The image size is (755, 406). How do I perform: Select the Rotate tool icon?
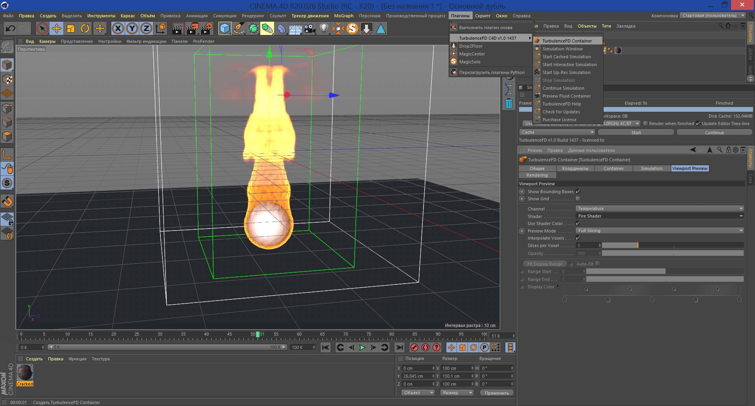click(85, 28)
